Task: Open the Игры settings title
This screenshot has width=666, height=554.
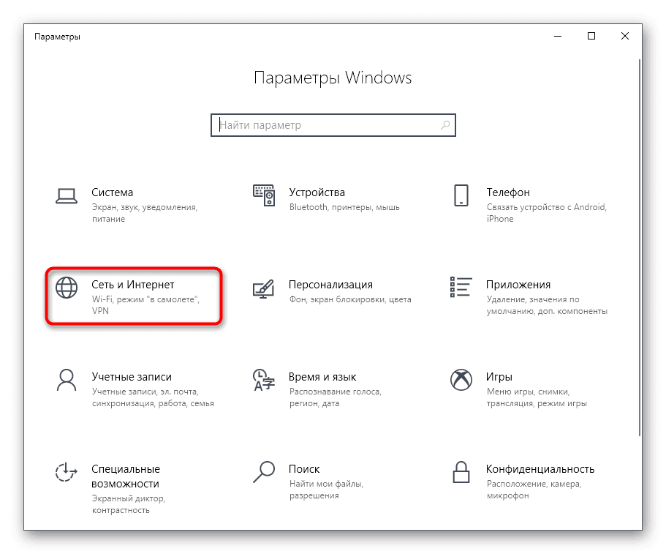Action: tap(499, 377)
